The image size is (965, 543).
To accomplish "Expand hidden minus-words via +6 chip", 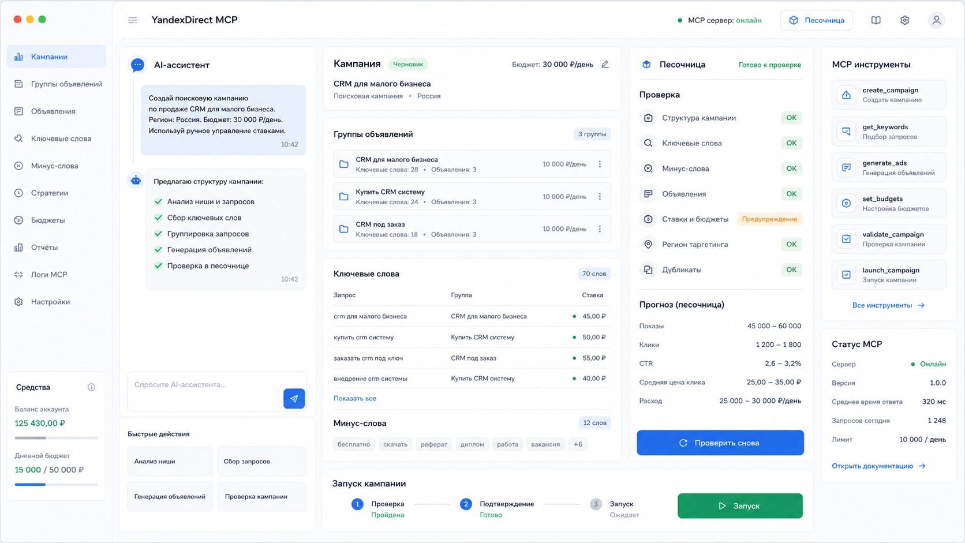I will pos(578,444).
